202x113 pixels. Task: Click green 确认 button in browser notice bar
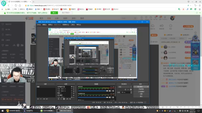click(x=54, y=13)
